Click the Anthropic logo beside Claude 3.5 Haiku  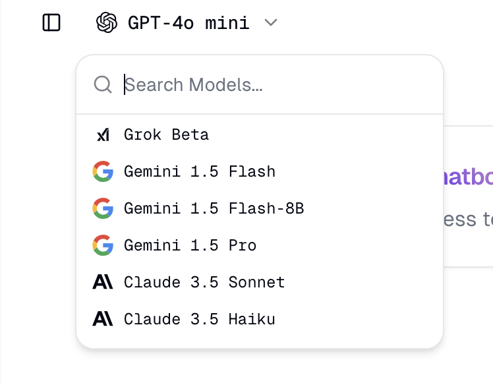pyautogui.click(x=103, y=320)
